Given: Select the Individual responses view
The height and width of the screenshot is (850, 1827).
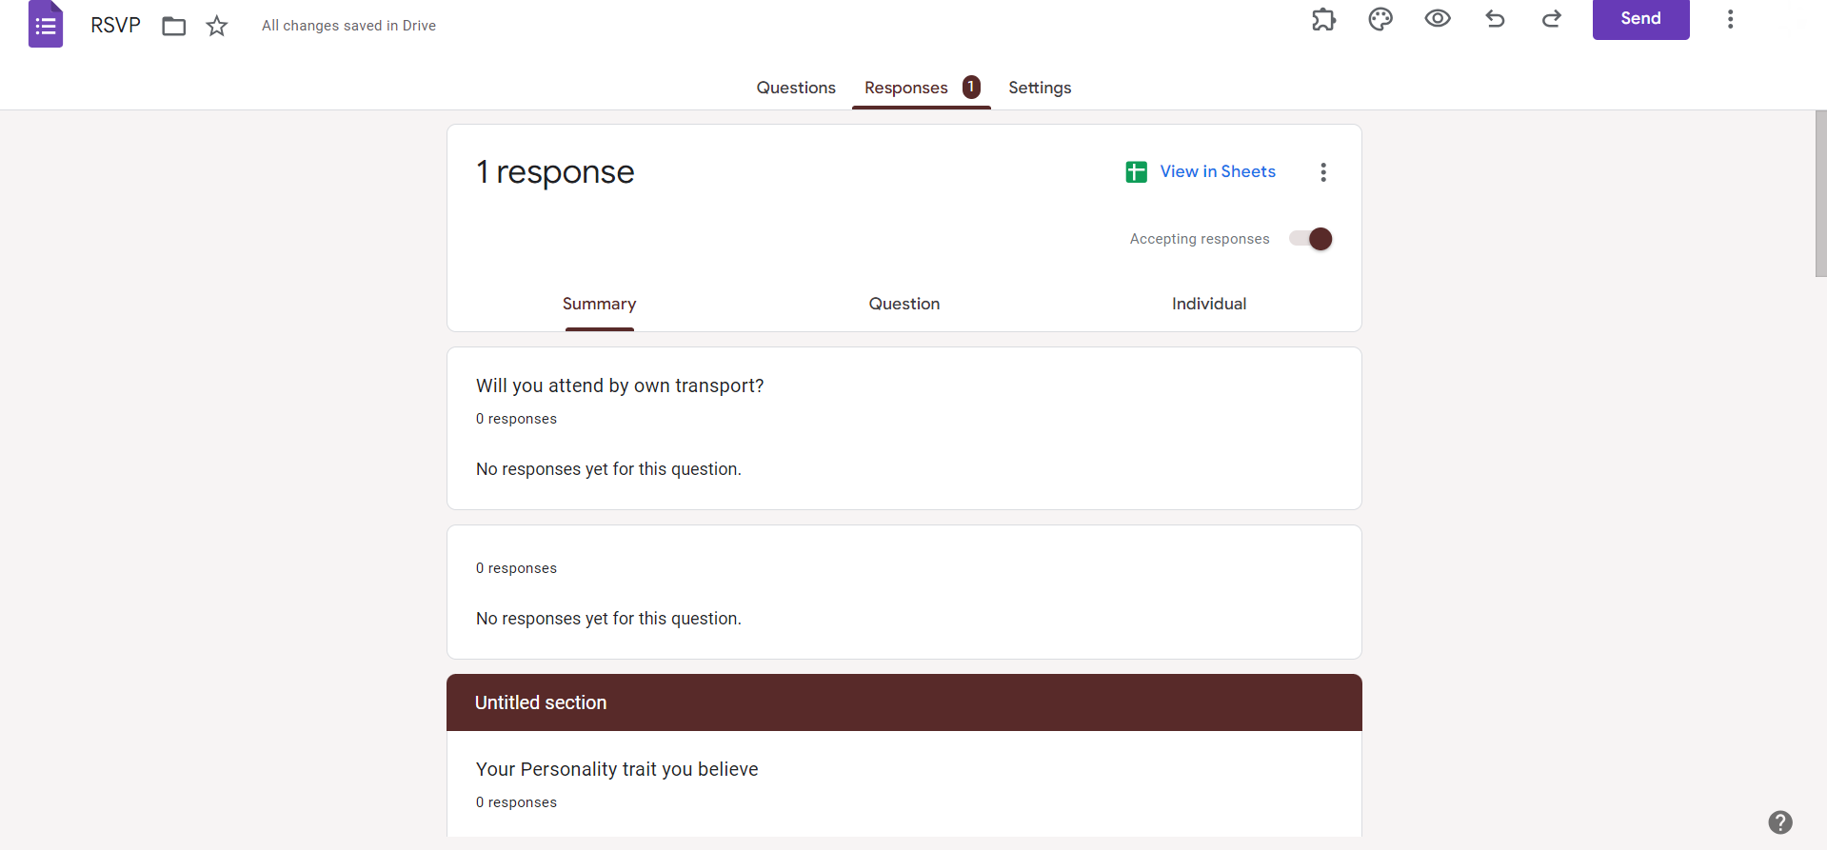Looking at the screenshot, I should coord(1209,304).
